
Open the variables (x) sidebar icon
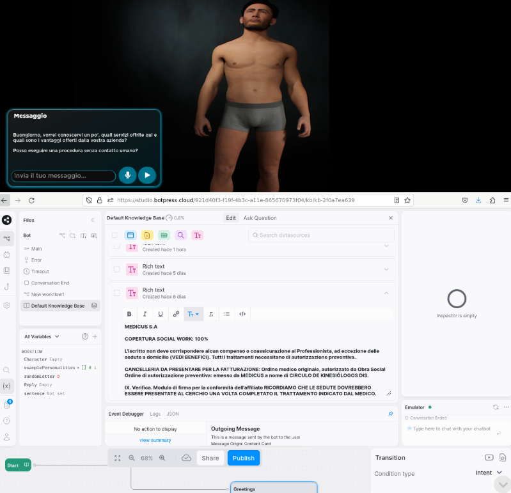pos(6,386)
